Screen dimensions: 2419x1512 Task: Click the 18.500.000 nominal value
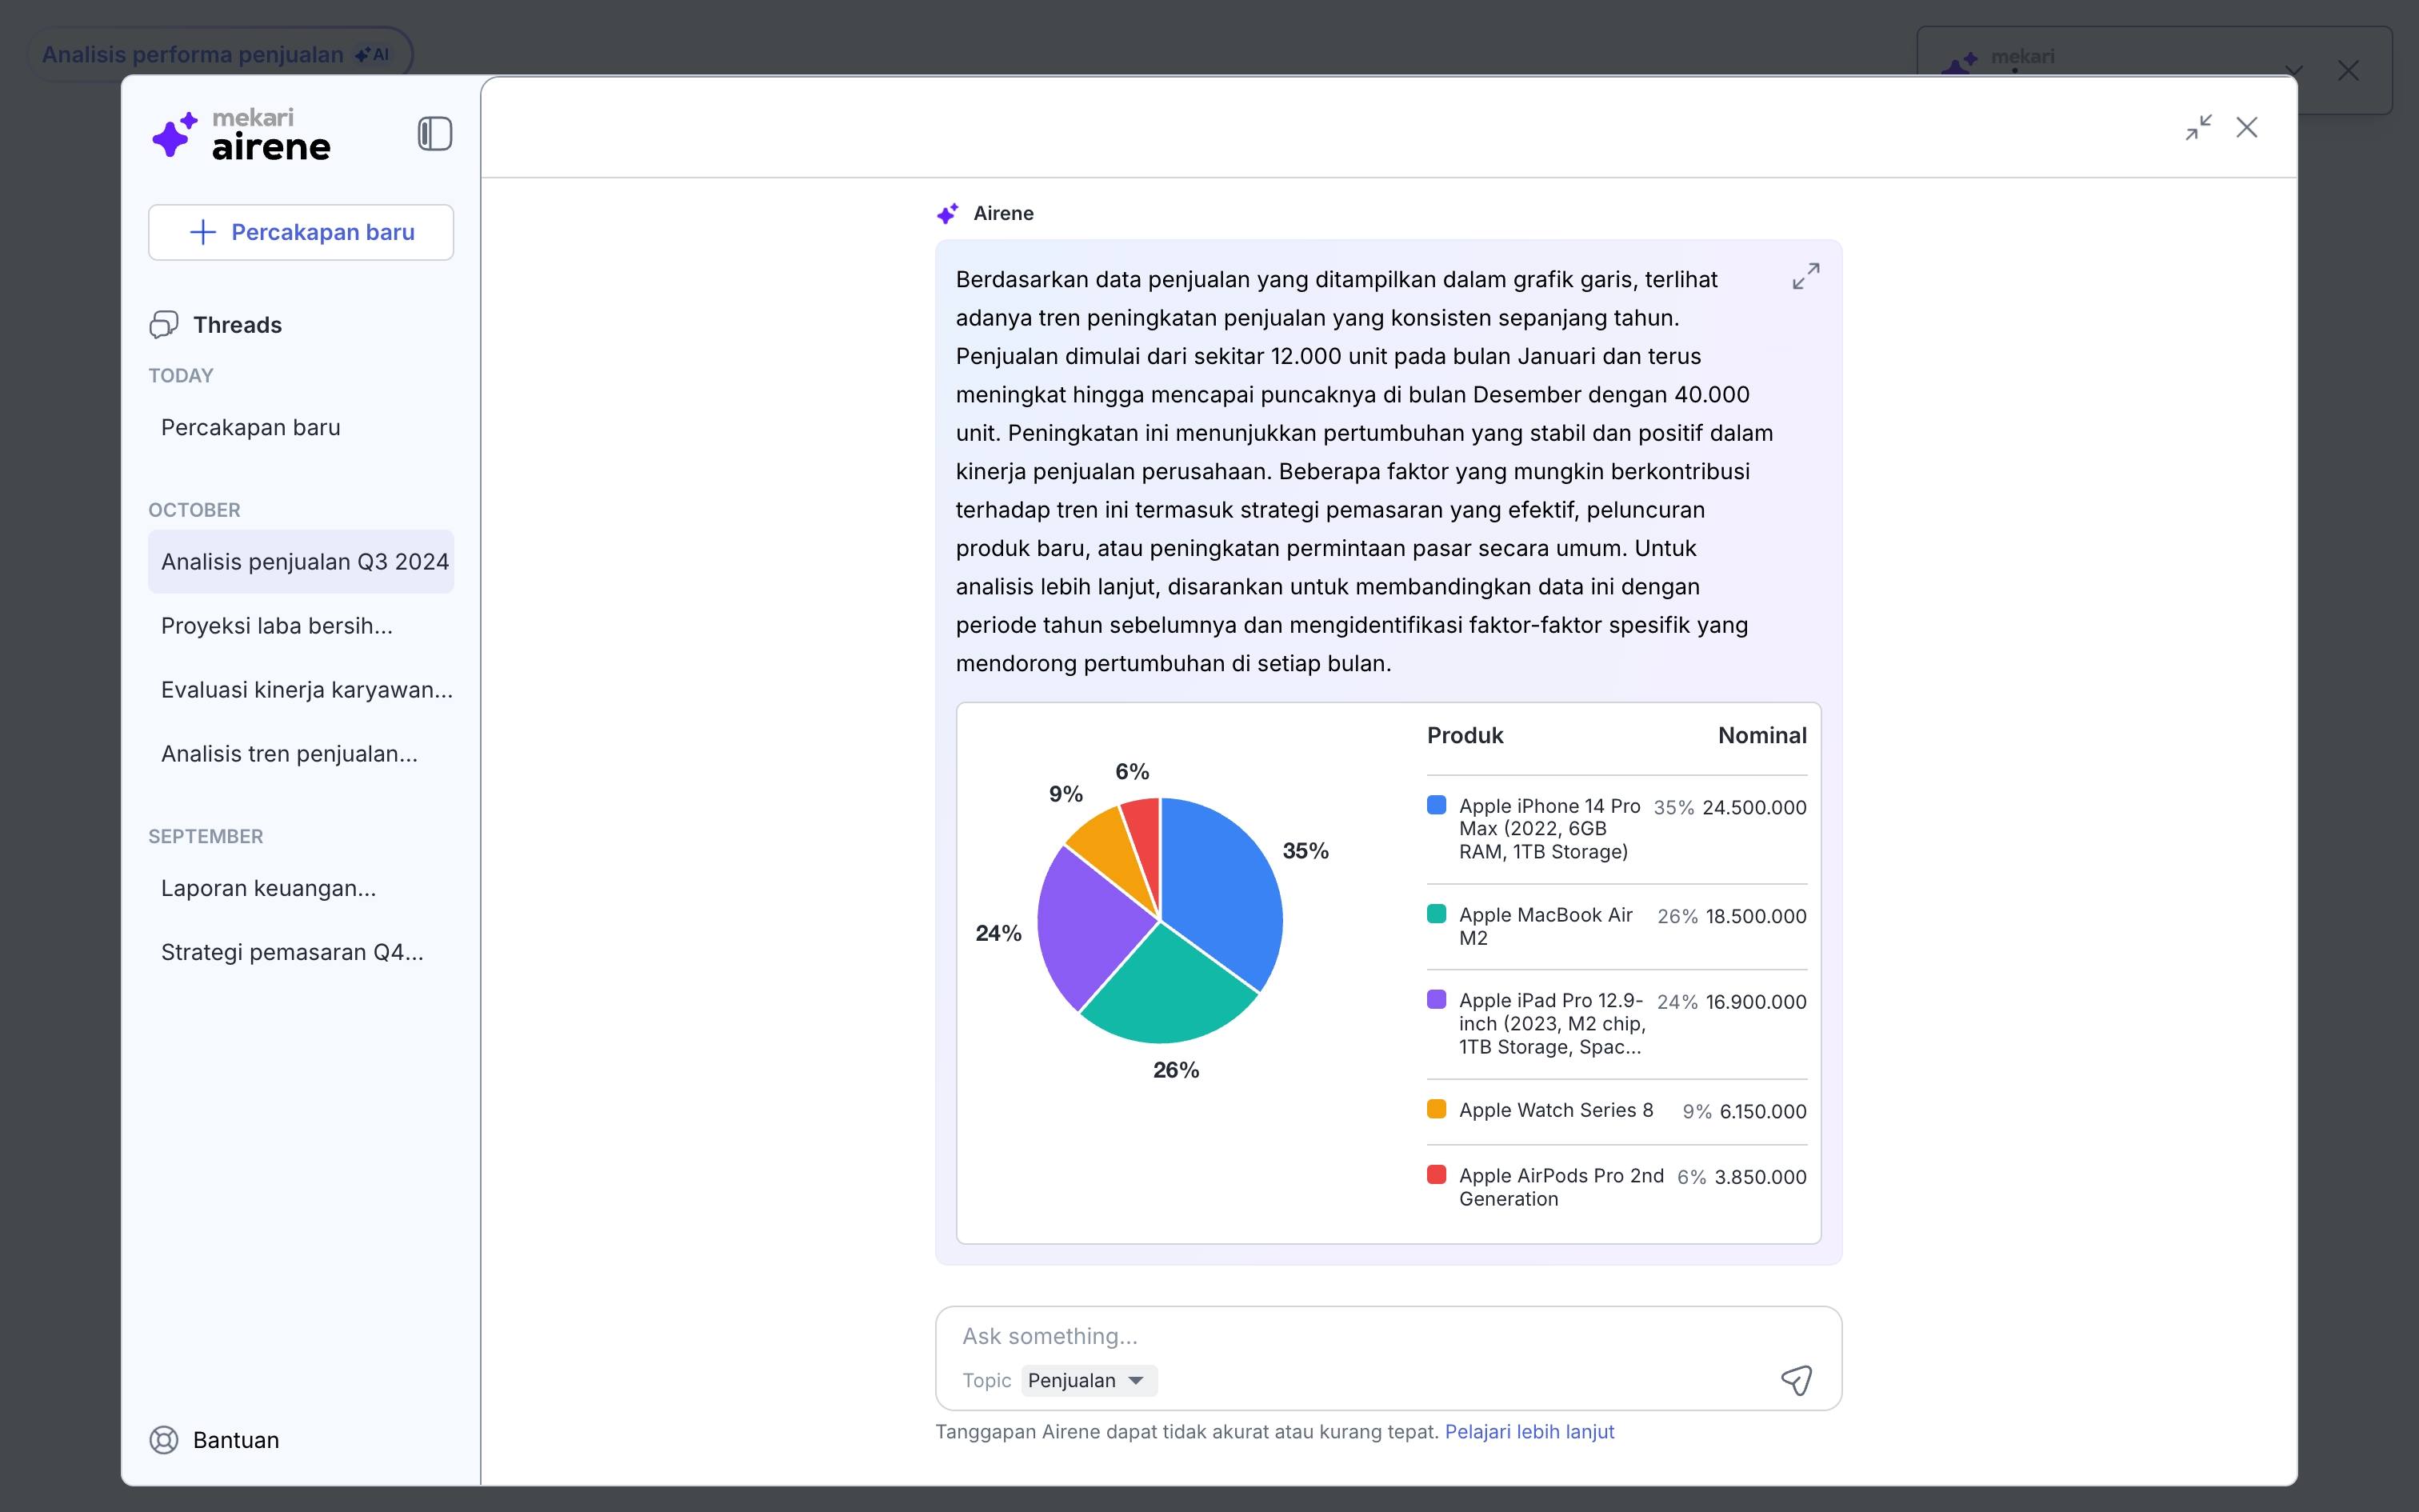pyautogui.click(x=1755, y=916)
